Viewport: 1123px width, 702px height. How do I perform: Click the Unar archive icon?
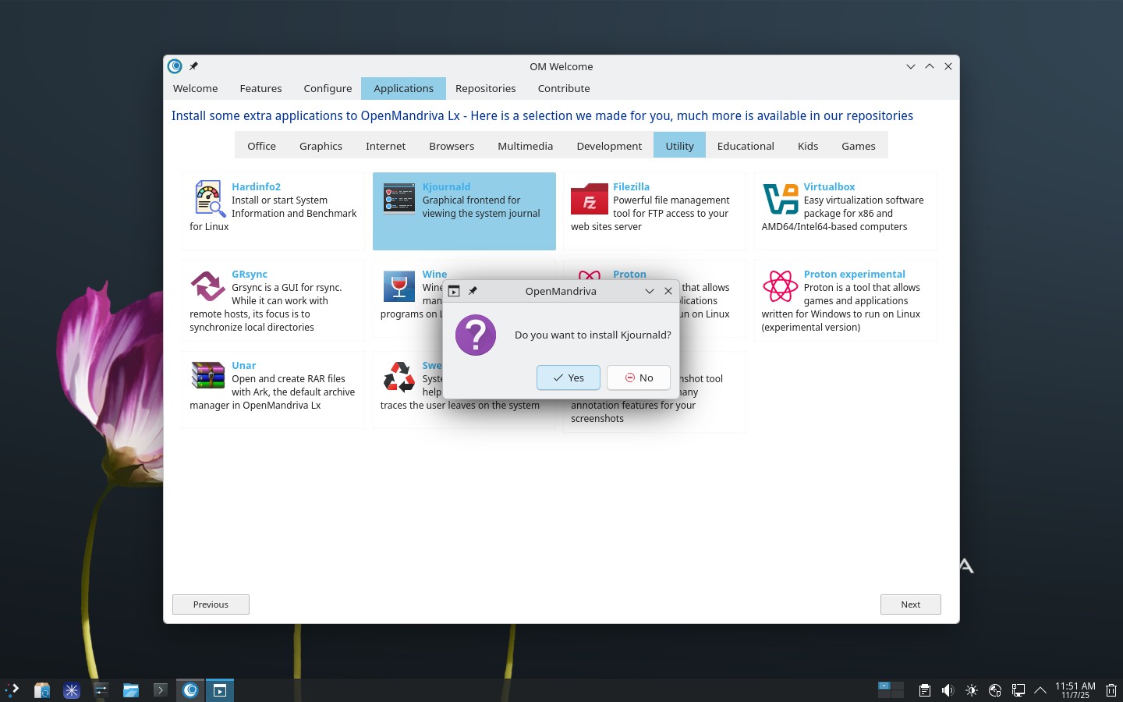208,376
